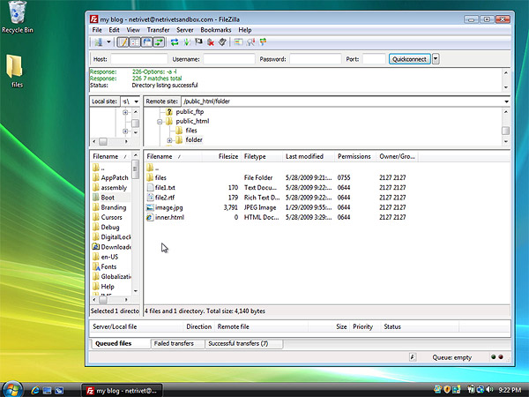The width and height of the screenshot is (529, 397).
Task: Expand the folder node in remote tree
Action: (x=169, y=140)
